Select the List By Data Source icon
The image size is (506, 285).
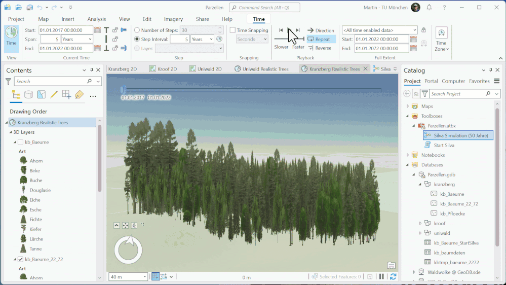click(x=29, y=95)
